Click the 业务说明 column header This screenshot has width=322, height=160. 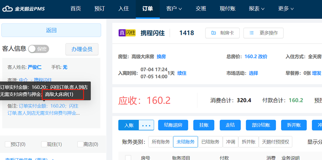[290, 158]
